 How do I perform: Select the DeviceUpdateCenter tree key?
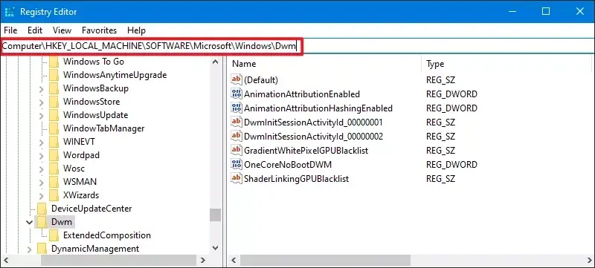click(x=91, y=208)
